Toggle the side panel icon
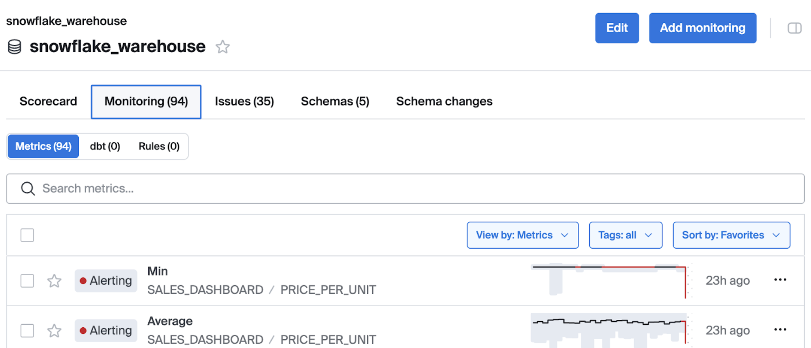The width and height of the screenshot is (811, 348). click(x=794, y=28)
